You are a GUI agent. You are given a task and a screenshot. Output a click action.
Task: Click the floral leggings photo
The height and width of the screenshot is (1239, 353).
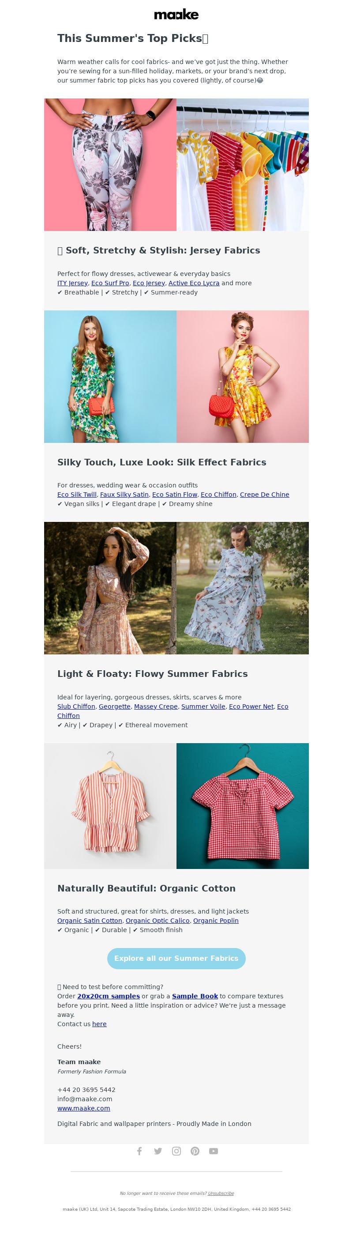[110, 165]
